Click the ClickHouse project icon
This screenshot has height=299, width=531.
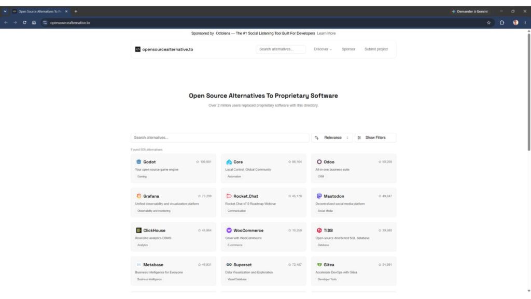pyautogui.click(x=138, y=230)
